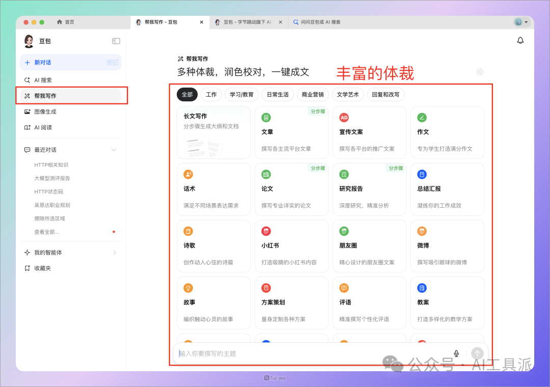This screenshot has width=550, height=387.
Task: Open the HTTP状态码 conversation
Action: (48, 191)
